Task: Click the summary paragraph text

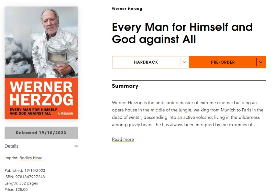Action: [x=187, y=113]
